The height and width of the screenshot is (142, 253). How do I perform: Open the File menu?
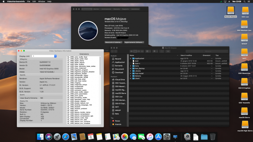tap(29, 2)
